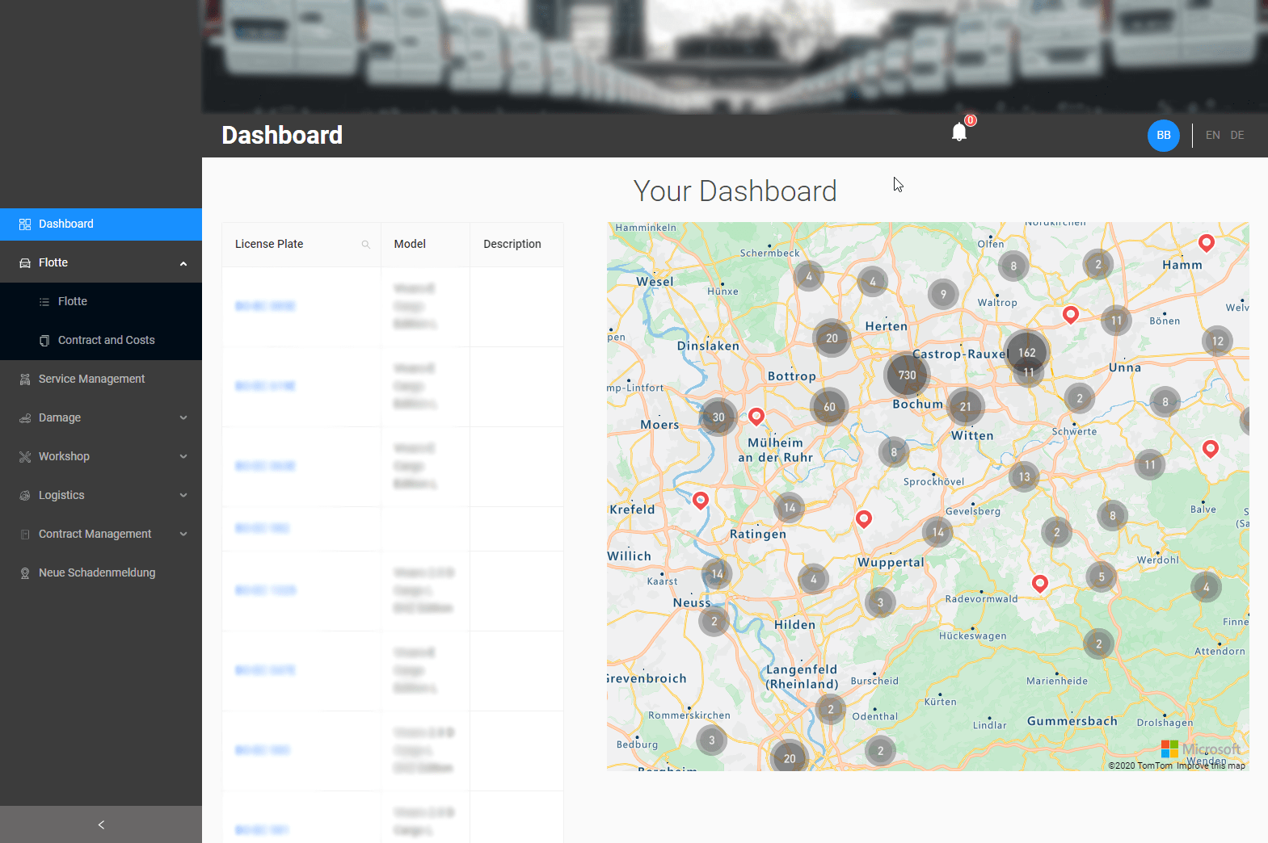Click the 13 cluster near Schwerte

pyautogui.click(x=1024, y=476)
